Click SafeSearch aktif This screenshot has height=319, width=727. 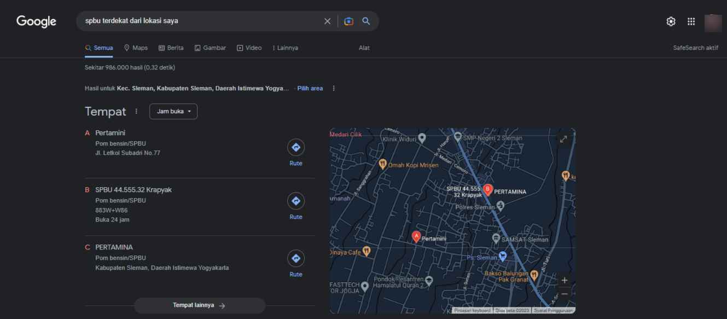point(696,48)
